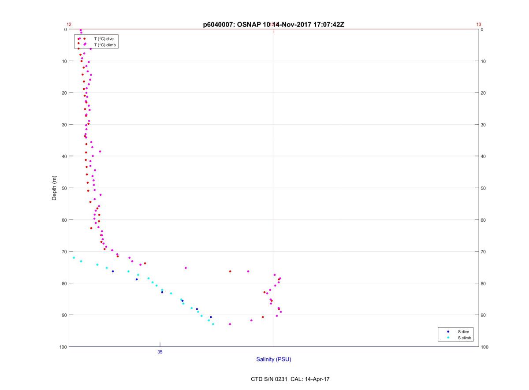
Task: Click depth tick '30' on left axis
Action: (64, 125)
